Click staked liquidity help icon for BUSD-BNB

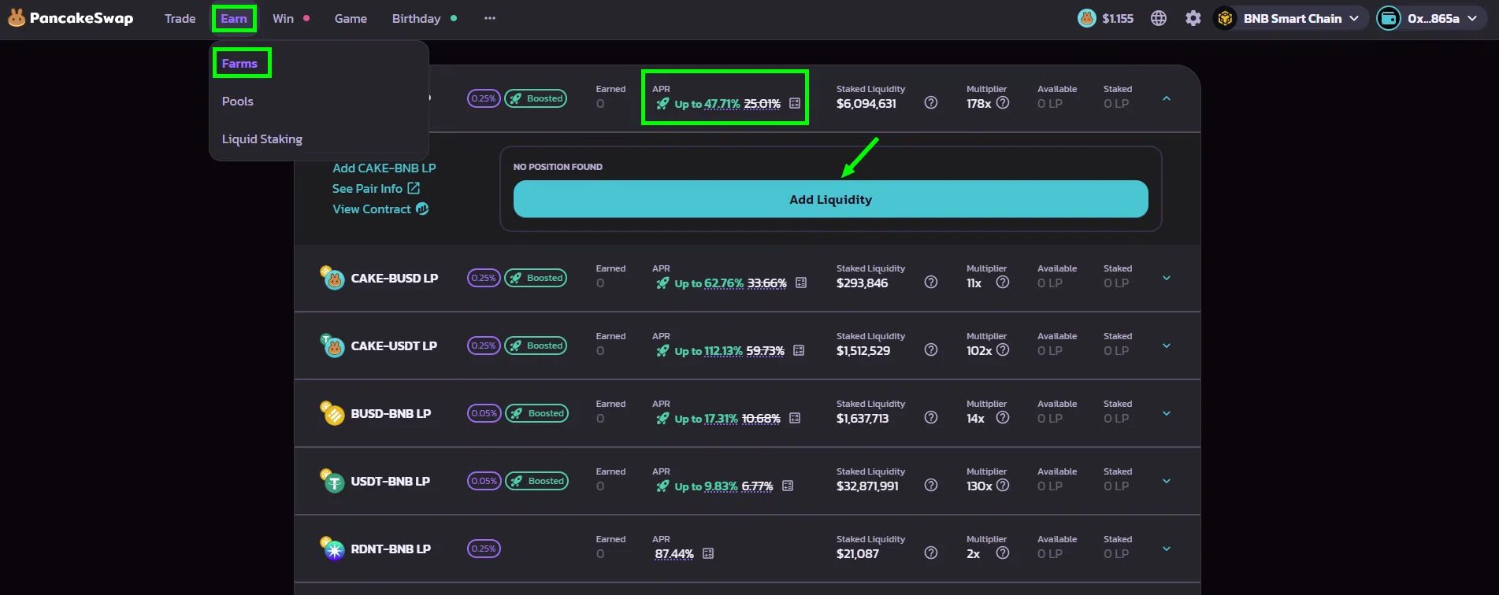coord(931,417)
